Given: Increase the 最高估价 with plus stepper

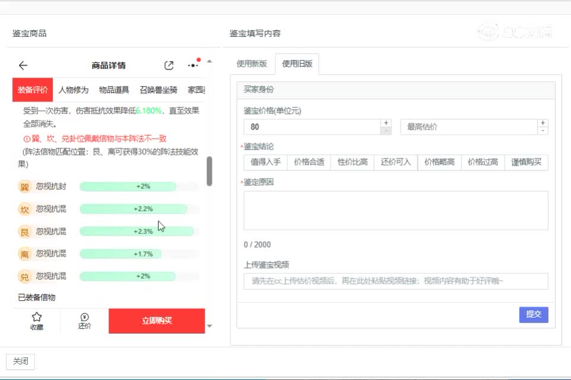Looking at the screenshot, I should [x=543, y=123].
